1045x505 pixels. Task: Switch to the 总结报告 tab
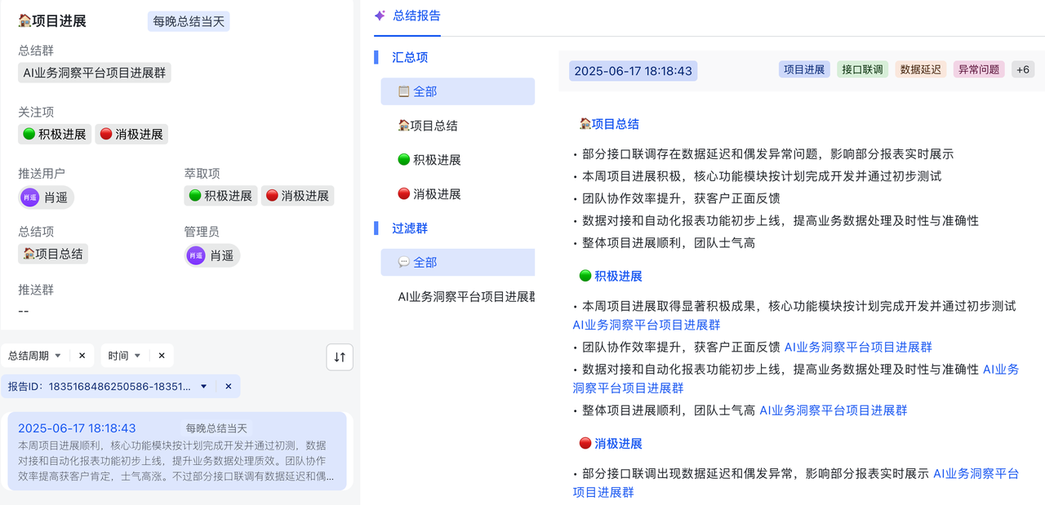[416, 16]
